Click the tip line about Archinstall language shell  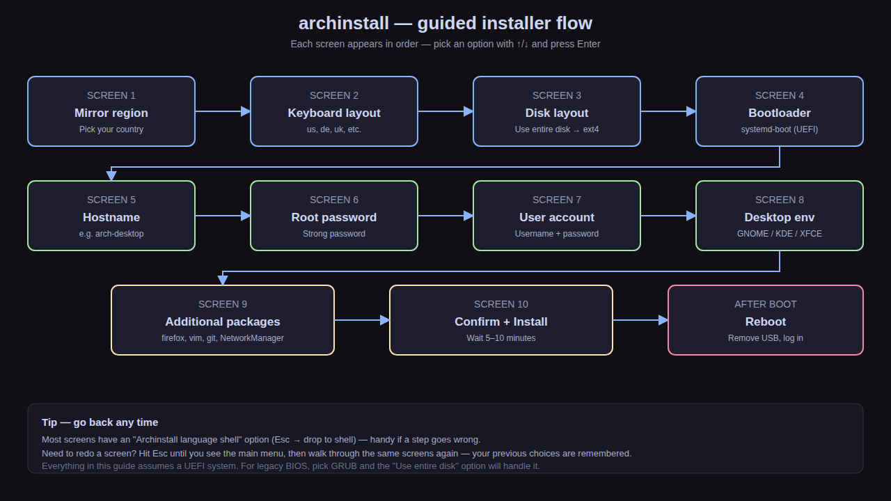[261, 440]
